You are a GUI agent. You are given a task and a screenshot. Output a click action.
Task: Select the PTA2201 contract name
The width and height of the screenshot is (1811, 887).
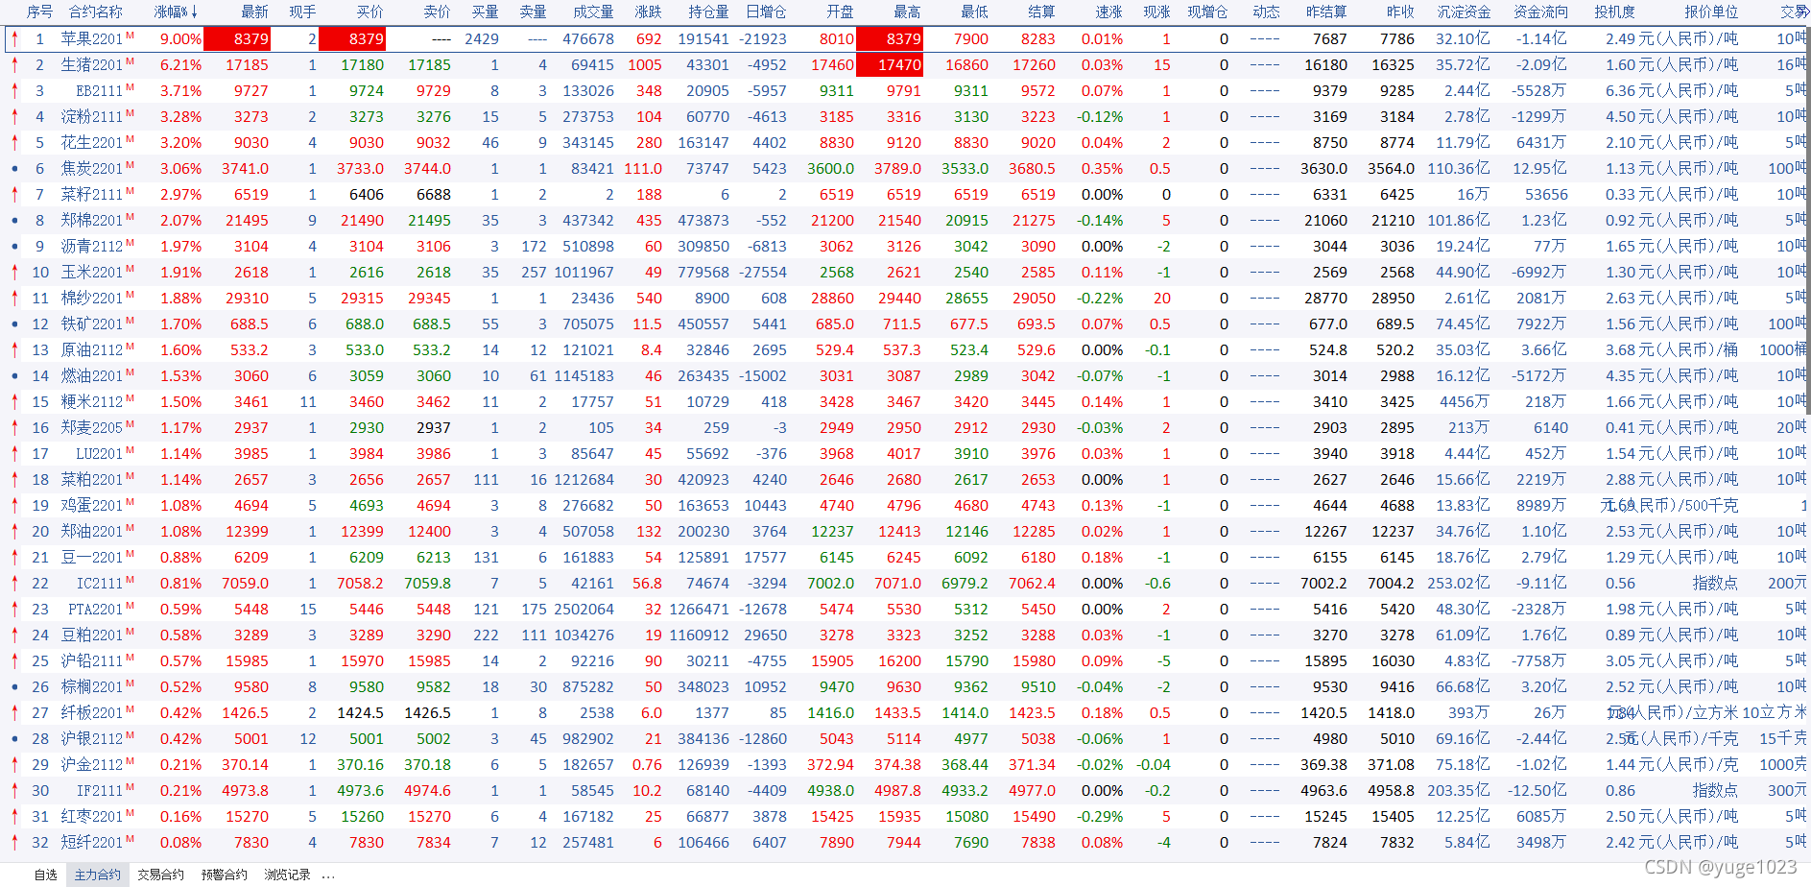point(96,610)
